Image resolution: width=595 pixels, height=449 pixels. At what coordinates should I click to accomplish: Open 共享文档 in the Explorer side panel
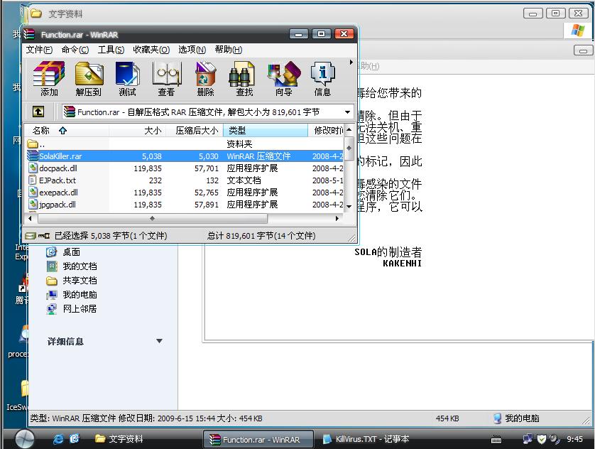[x=72, y=281]
